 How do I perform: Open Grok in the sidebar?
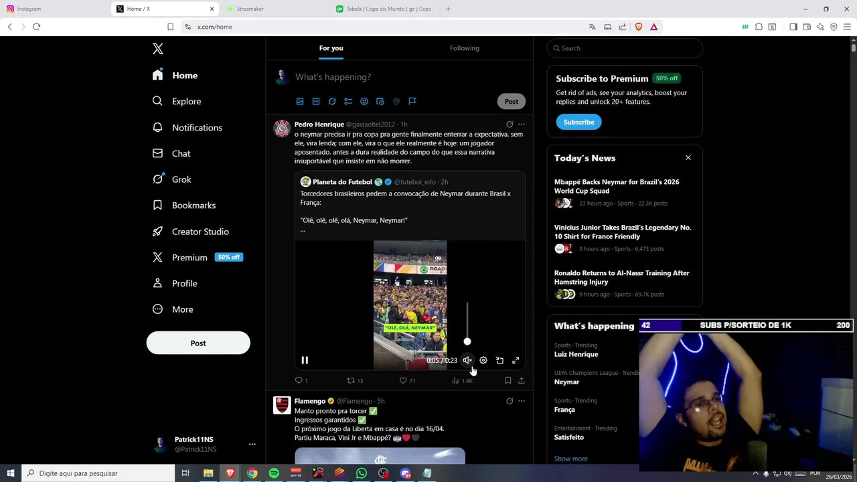(x=171, y=179)
